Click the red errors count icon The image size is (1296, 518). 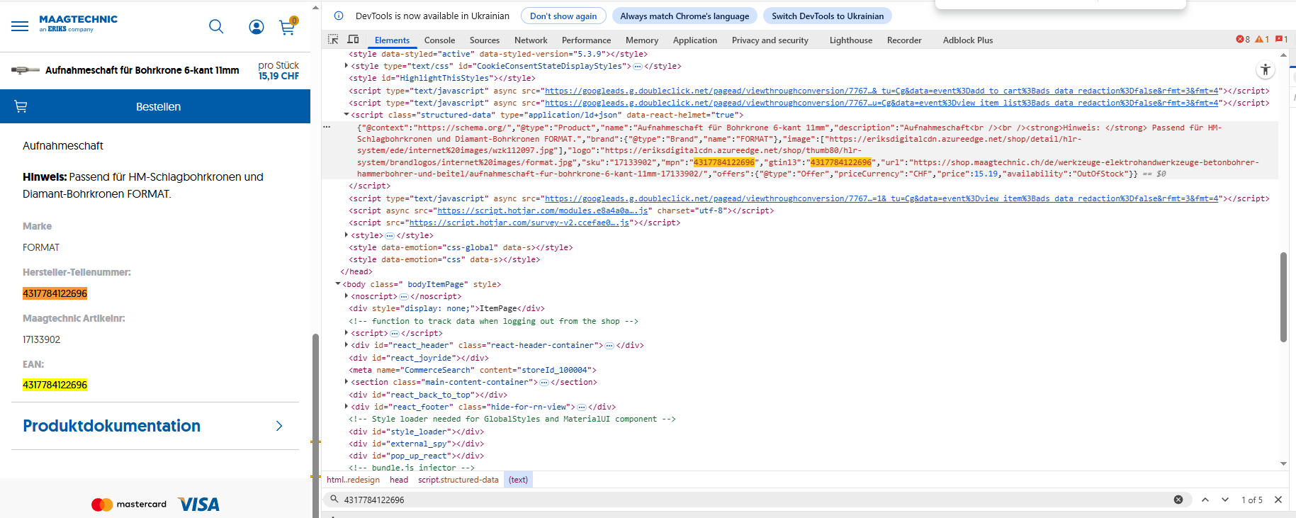(x=1243, y=40)
